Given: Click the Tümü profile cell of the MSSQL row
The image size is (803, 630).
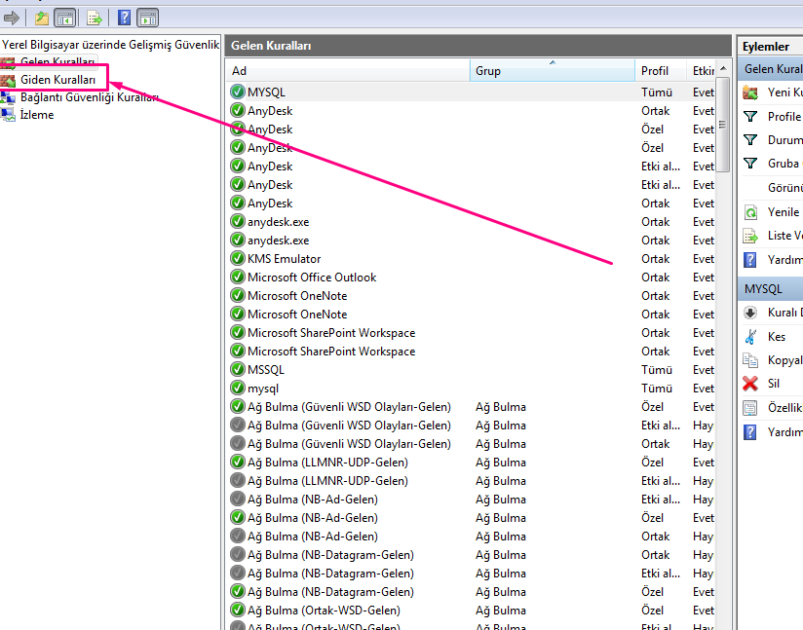Looking at the screenshot, I should [657, 369].
